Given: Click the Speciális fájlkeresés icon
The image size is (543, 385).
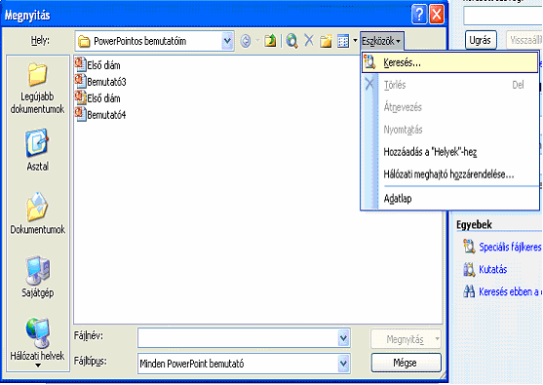Looking at the screenshot, I should (469, 247).
